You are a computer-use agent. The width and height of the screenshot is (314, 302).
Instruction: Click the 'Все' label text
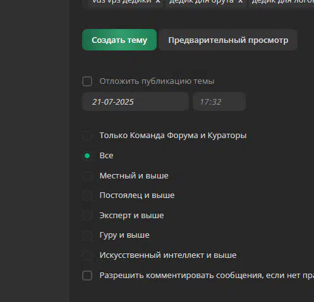106,156
